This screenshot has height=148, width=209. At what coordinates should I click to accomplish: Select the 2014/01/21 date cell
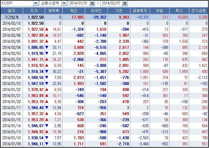(11, 96)
